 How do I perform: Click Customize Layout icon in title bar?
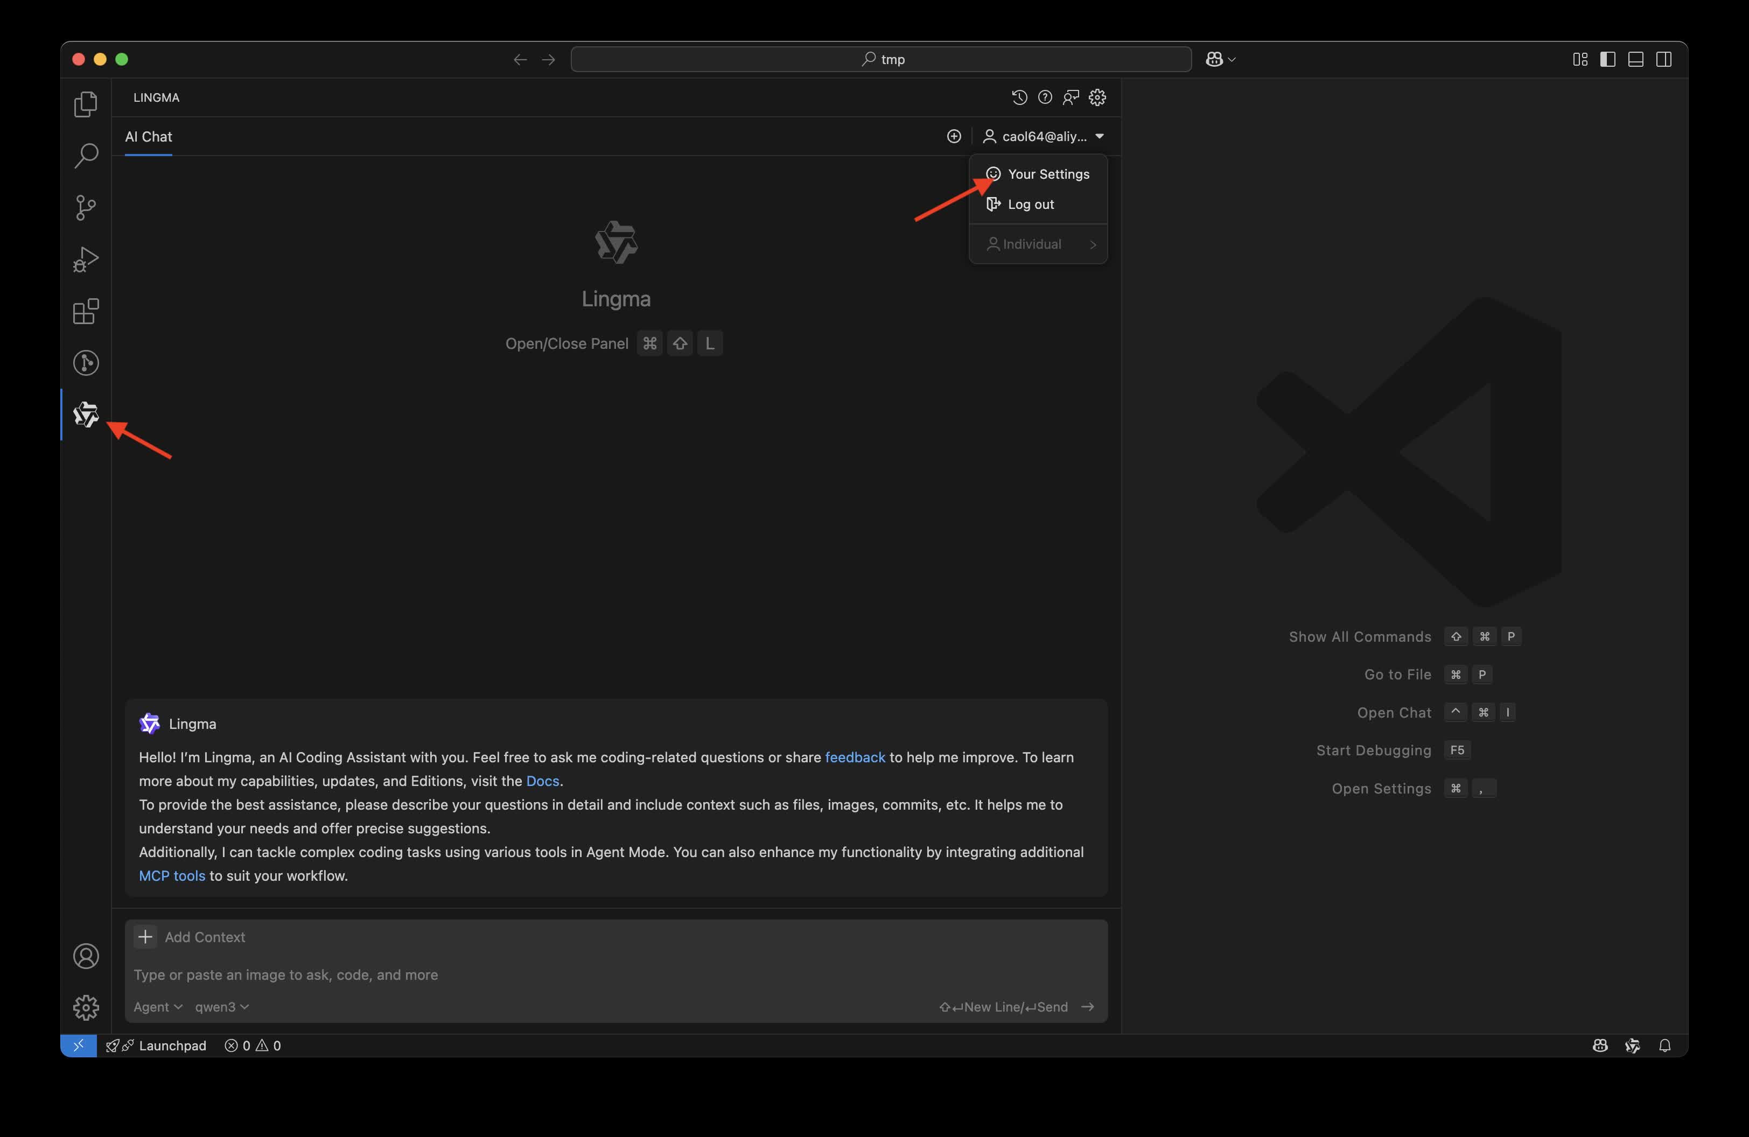click(x=1580, y=60)
